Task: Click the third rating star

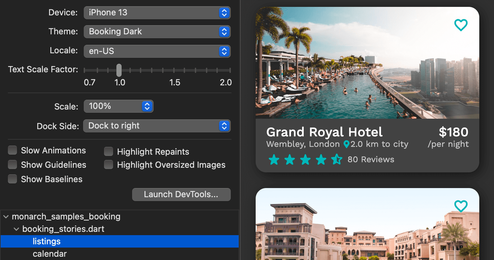Action: (305, 160)
